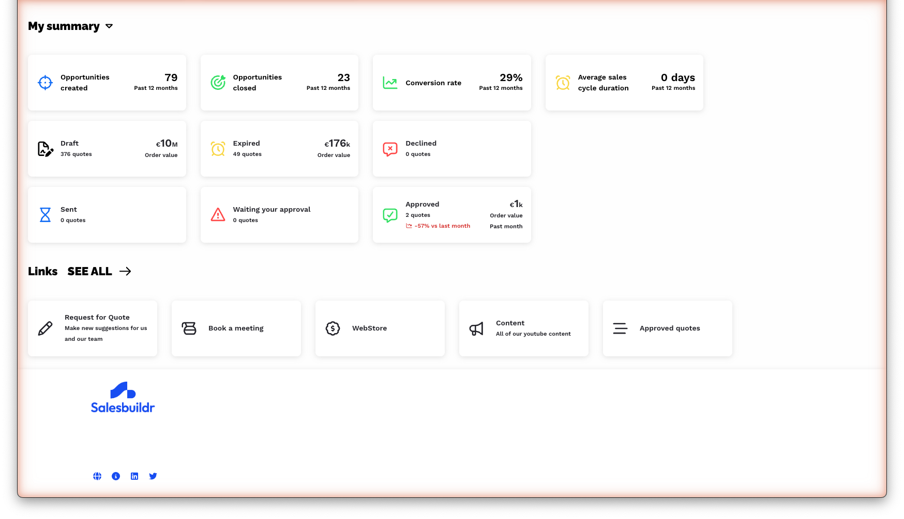Click the value 23 in Opportunities closed

click(344, 77)
